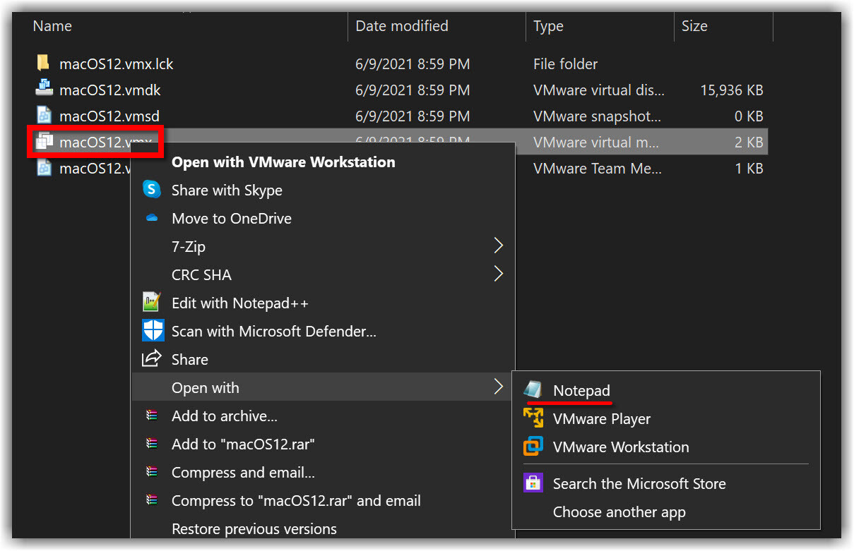854x551 pixels.
Task: Click the File folder type cell
Action: tap(565, 63)
